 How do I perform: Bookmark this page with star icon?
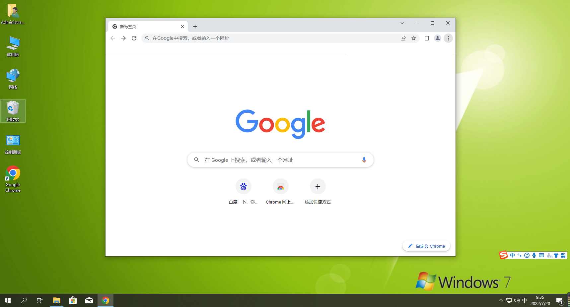coord(414,38)
